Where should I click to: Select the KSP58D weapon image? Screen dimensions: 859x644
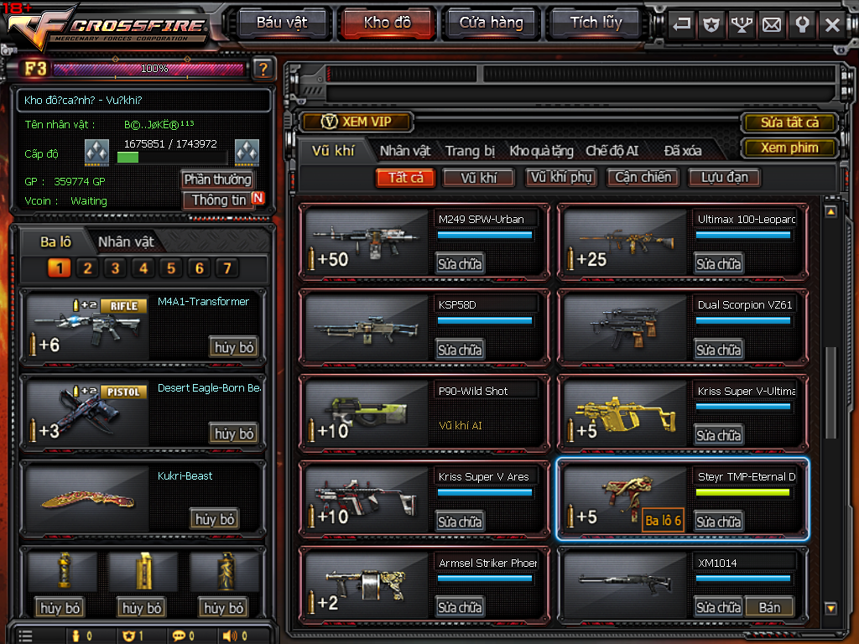tap(366, 328)
